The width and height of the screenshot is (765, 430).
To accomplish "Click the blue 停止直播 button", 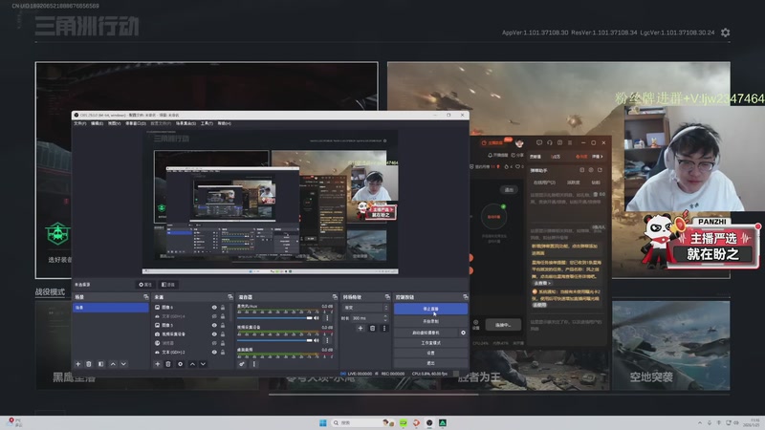I will coord(431,309).
